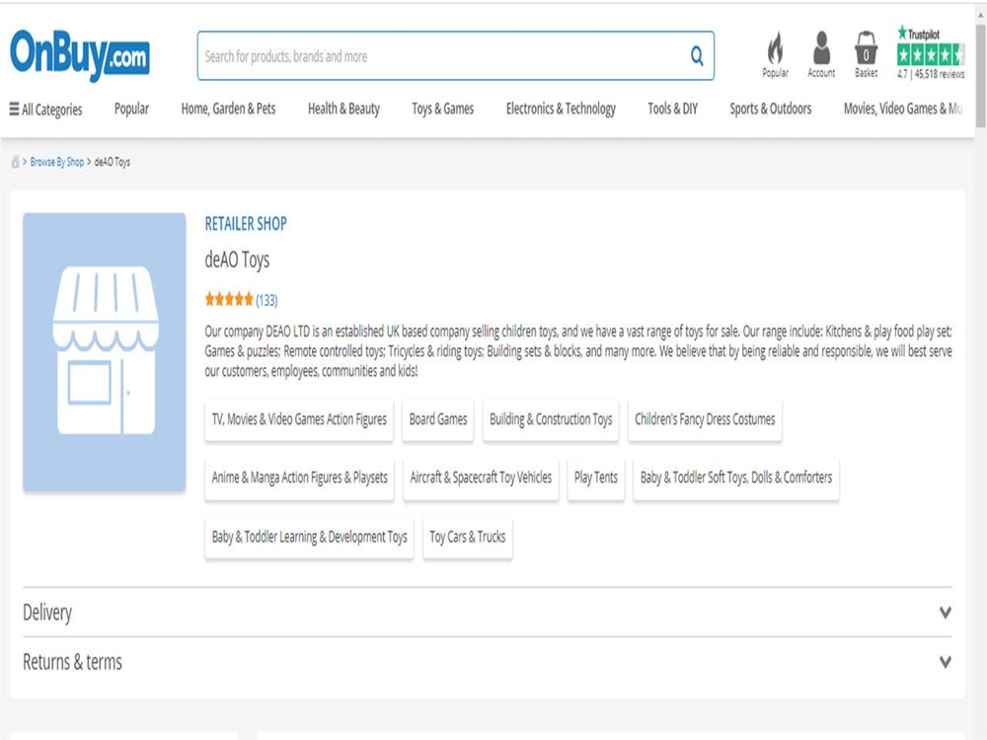Select Baby & Toddler Soft Toys category
The width and height of the screenshot is (987, 740).
[736, 478]
